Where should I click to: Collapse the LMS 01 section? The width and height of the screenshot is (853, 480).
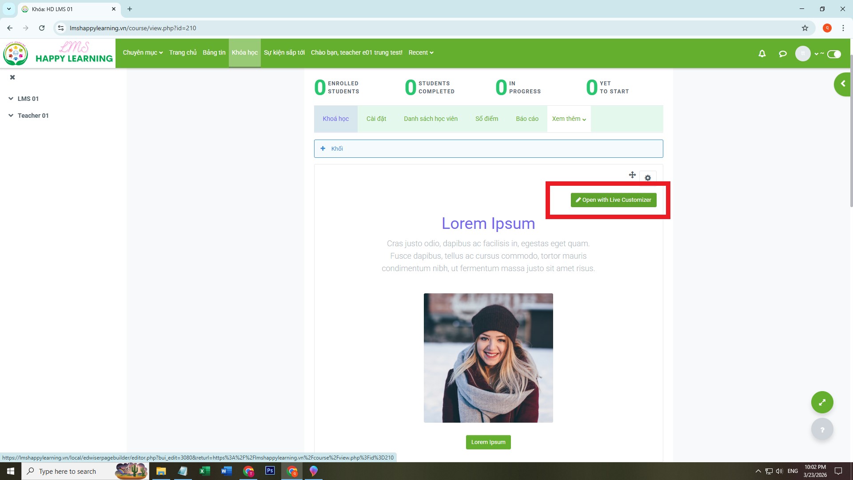[x=11, y=99]
